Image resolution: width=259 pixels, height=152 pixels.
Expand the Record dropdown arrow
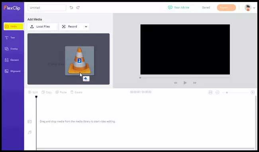point(86,27)
